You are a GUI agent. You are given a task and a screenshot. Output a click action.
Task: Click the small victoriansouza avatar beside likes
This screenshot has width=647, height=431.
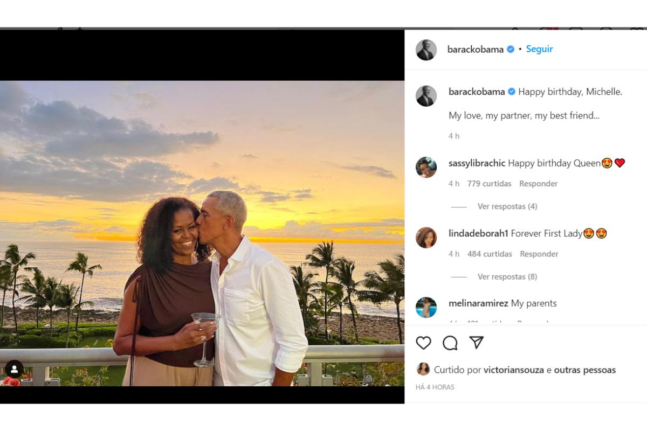pos(423,370)
